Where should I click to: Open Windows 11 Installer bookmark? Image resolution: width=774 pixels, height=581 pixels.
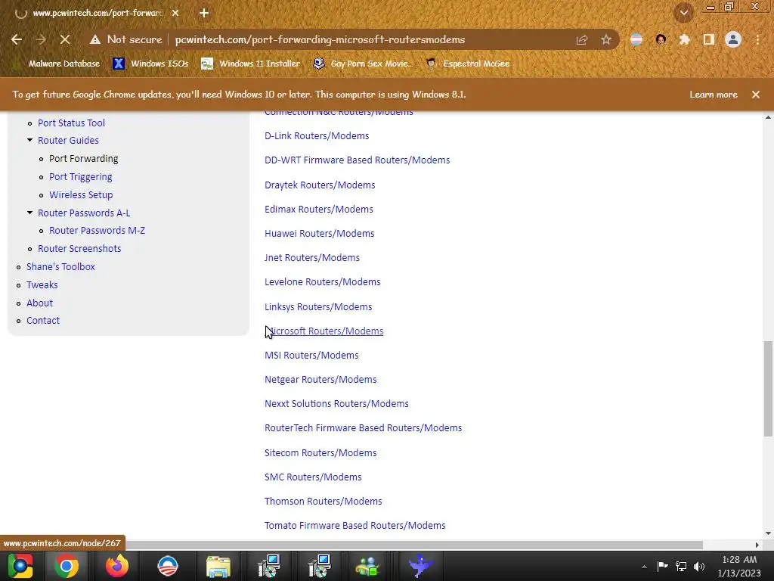pyautogui.click(x=251, y=64)
